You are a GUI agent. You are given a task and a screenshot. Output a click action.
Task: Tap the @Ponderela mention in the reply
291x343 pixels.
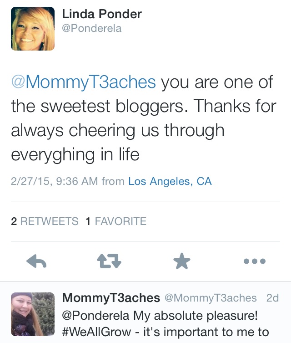point(95,315)
